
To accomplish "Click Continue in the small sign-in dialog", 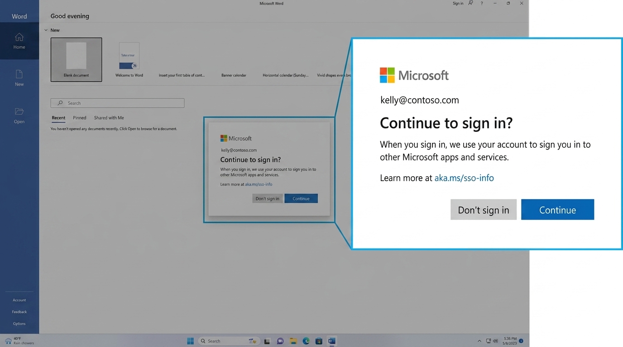I will [x=301, y=198].
